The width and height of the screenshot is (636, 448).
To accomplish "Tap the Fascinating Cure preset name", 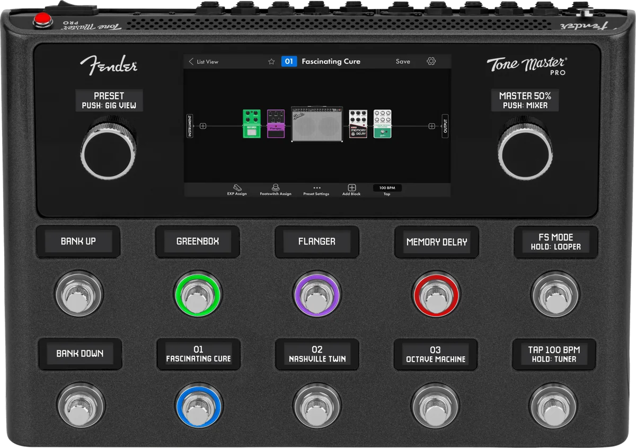I will (331, 62).
